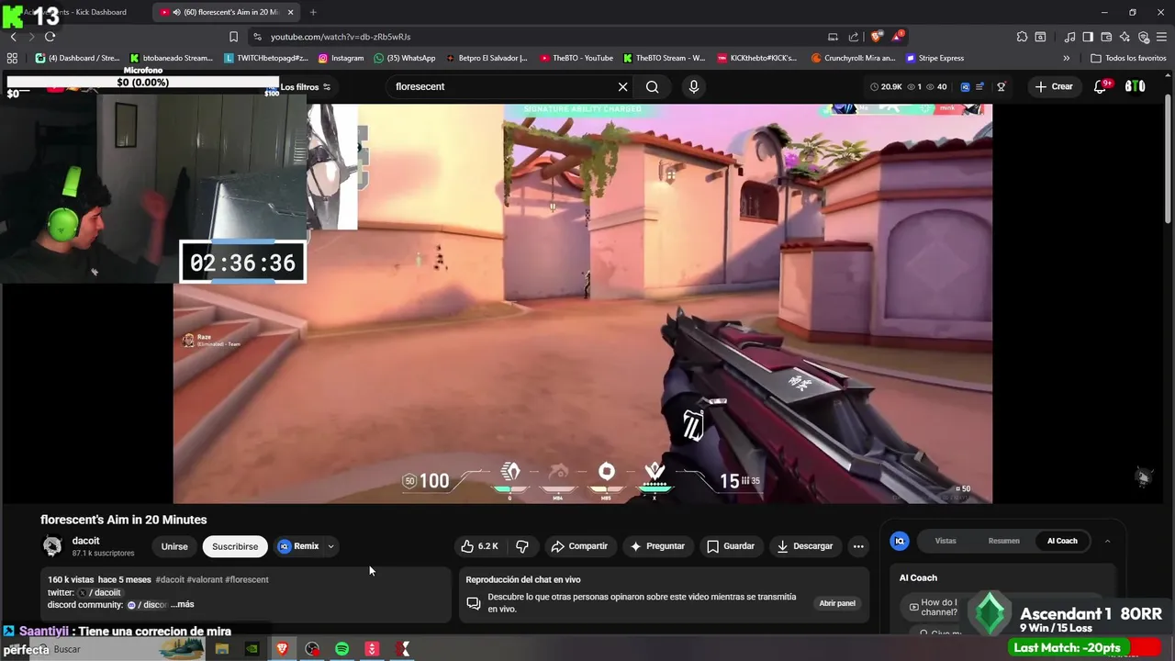Open the TWITCHbetopagd bookmark
Image resolution: width=1175 pixels, height=661 pixels.
click(266, 58)
